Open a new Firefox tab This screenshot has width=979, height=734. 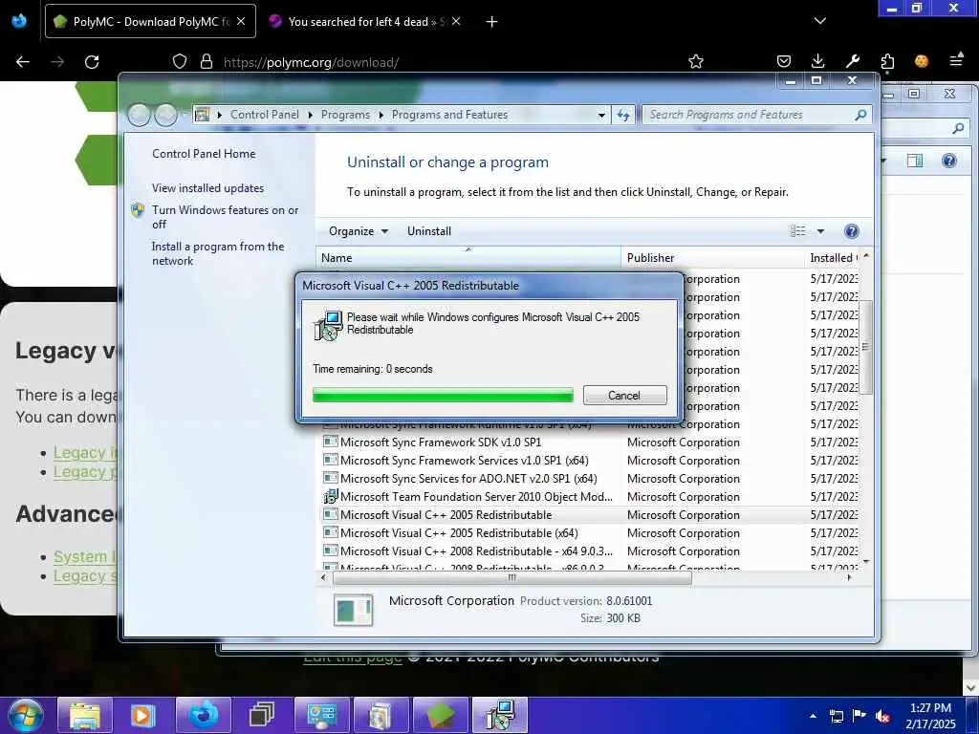491,22
